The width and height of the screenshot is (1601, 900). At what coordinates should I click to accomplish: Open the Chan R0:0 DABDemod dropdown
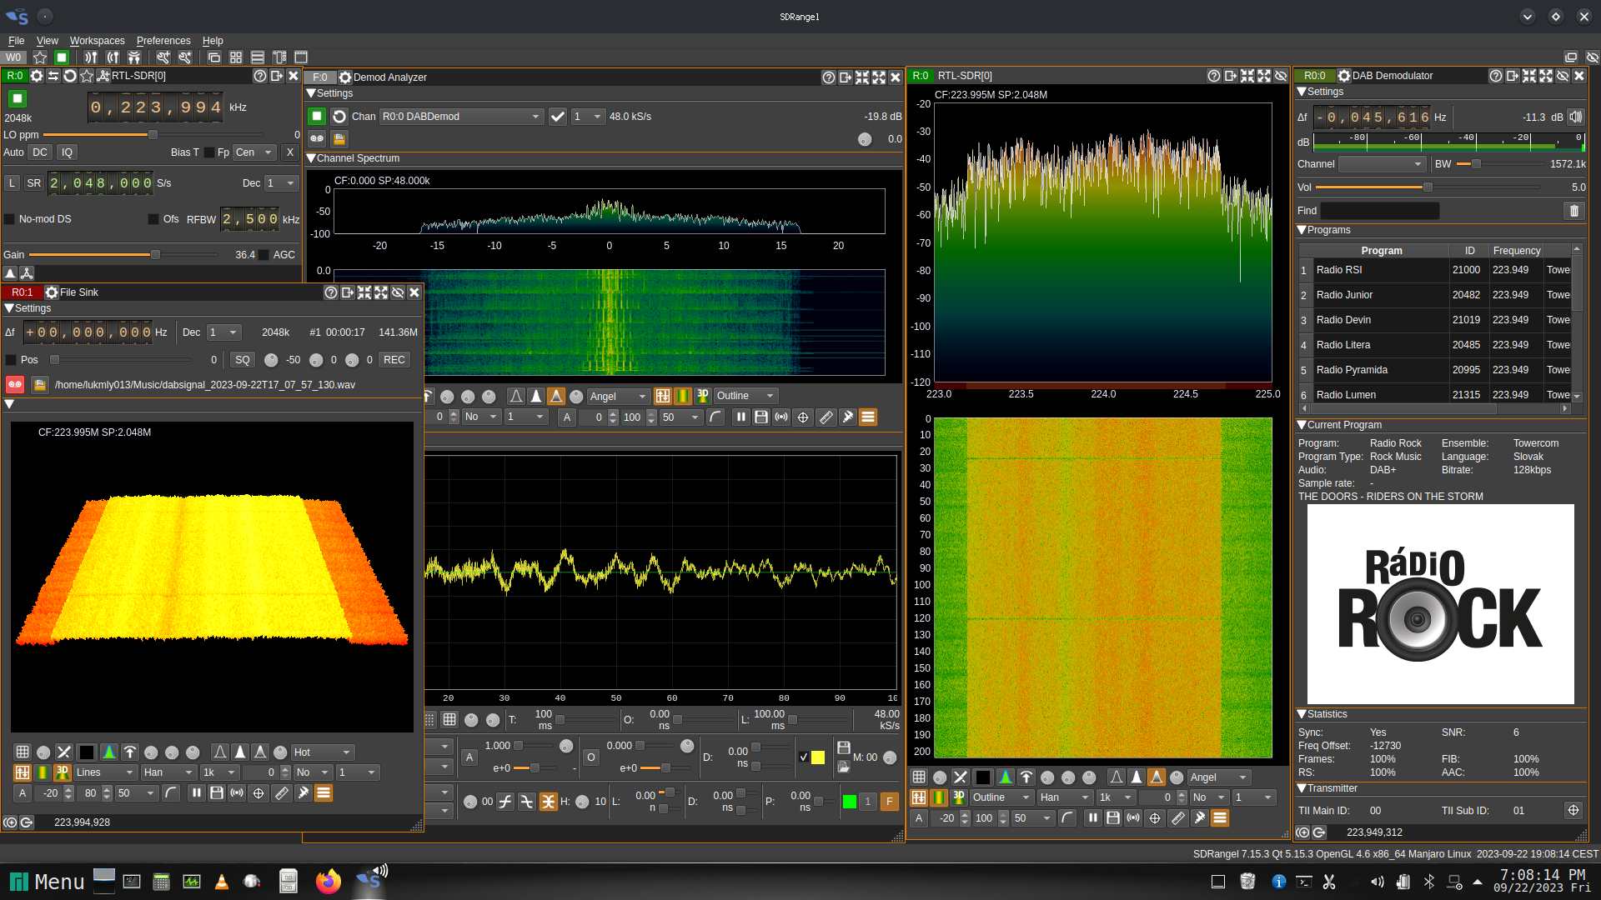pyautogui.click(x=461, y=117)
